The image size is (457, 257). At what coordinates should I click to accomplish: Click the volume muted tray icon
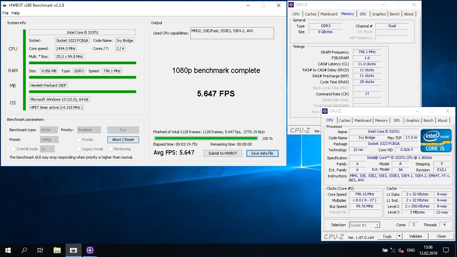coord(400,250)
